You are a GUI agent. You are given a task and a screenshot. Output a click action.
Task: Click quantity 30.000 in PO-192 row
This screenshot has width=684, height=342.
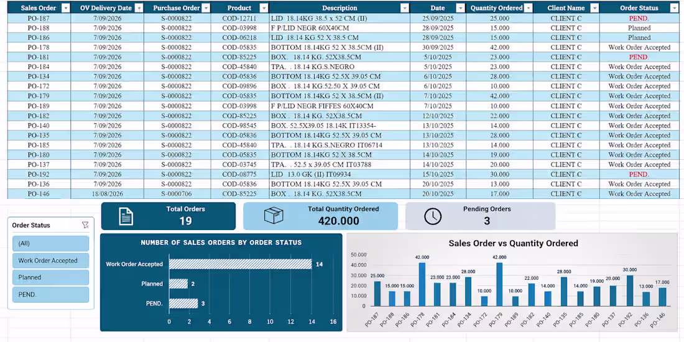click(x=499, y=174)
